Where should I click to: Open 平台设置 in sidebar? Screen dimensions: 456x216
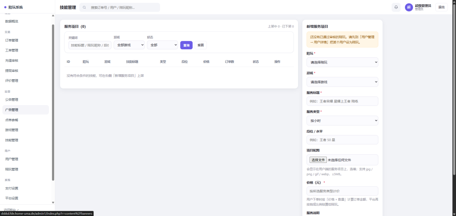click(26, 198)
